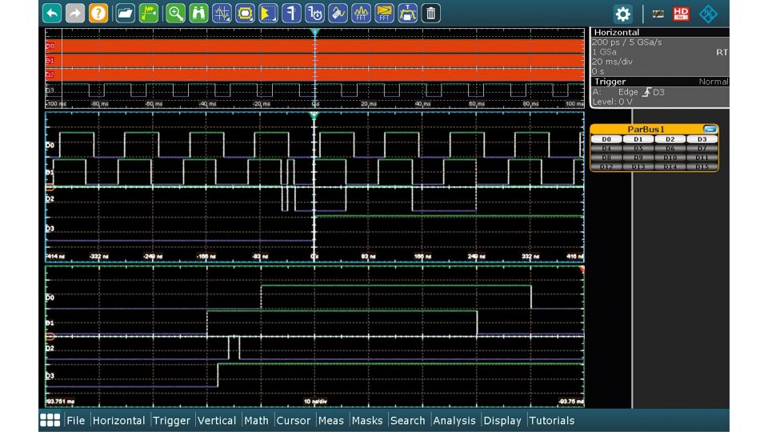Enable digital channel D12 in ParBus1
This screenshot has height=432, width=768.
tap(606, 167)
